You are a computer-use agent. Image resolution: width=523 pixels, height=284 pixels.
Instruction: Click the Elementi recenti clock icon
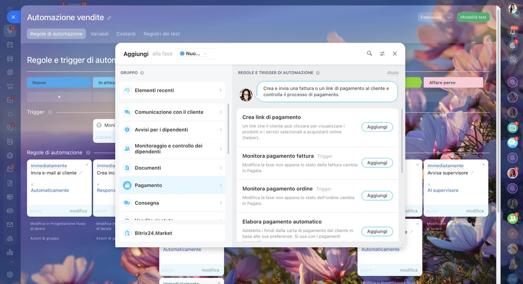tap(127, 90)
